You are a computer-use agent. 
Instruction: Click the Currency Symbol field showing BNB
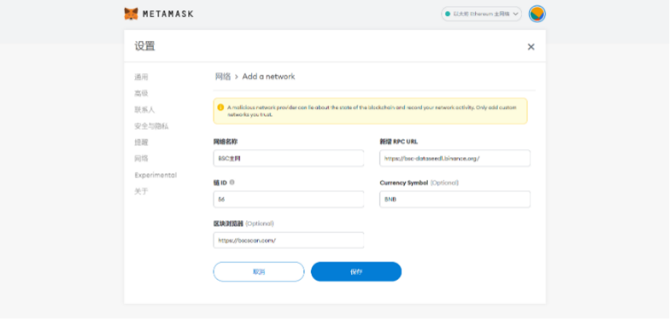click(x=455, y=199)
